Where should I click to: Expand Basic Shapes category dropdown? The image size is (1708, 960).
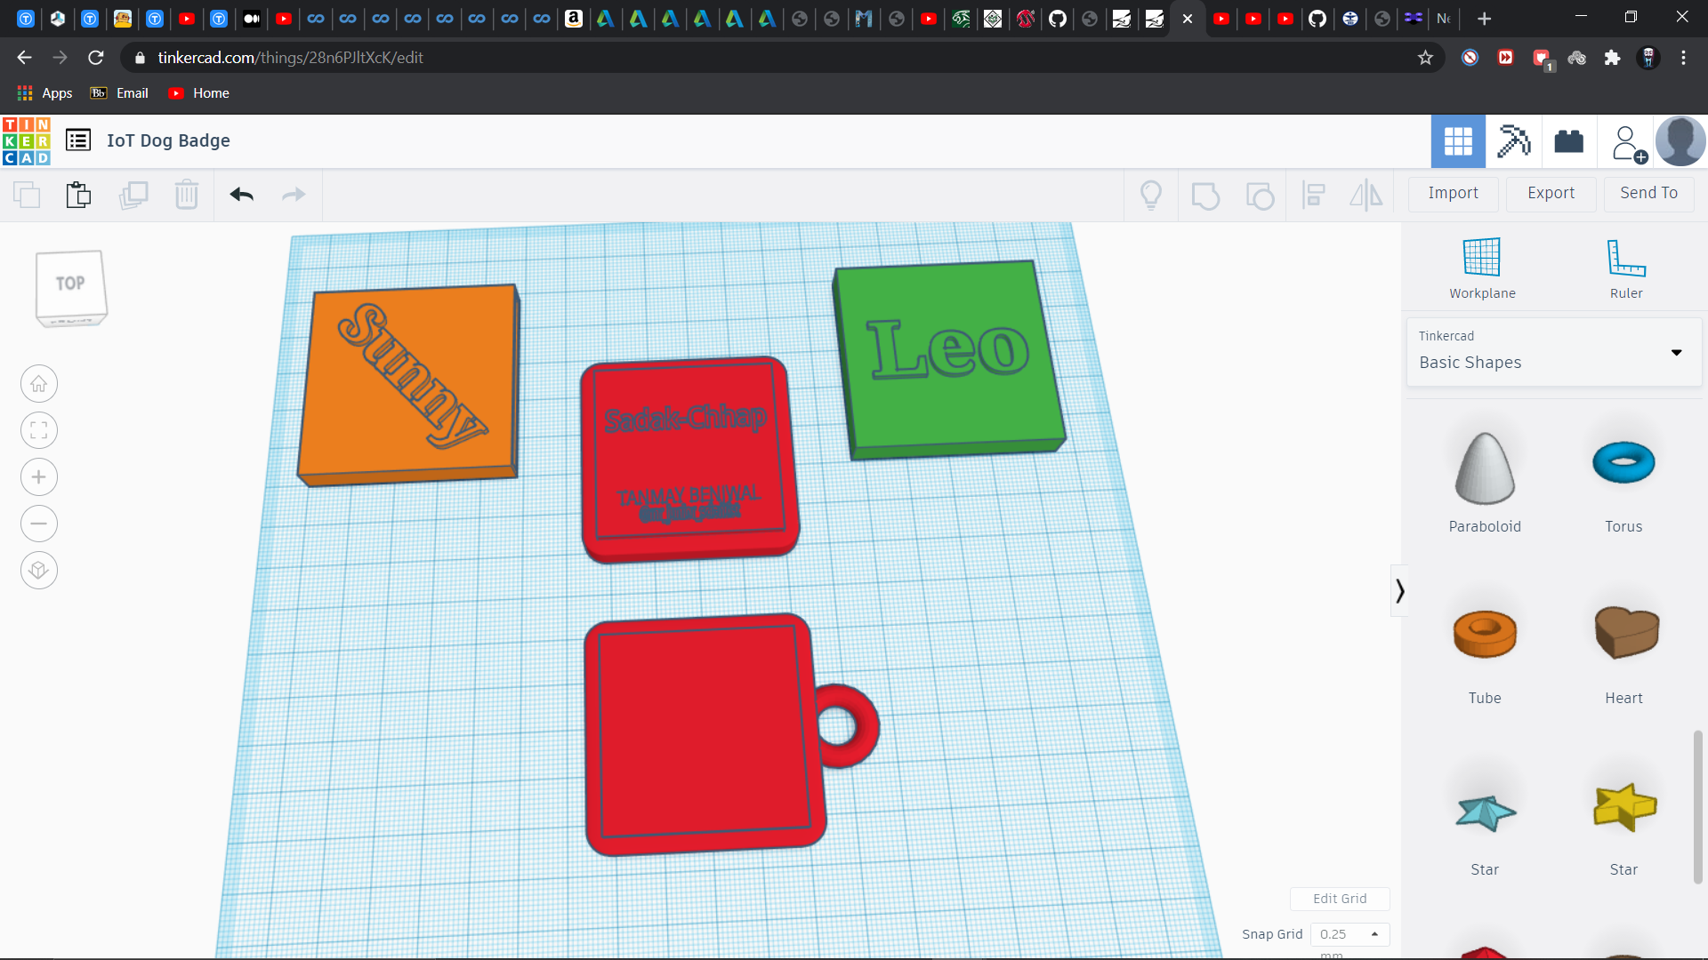click(1676, 353)
